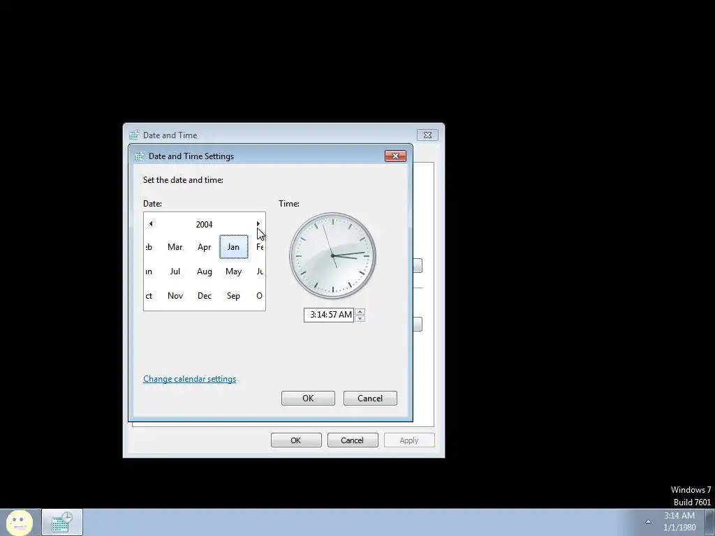
Task: Pick May in the calendar
Action: (233, 271)
